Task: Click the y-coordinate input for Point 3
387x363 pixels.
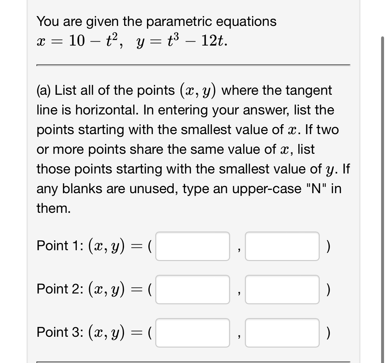Action: [x=282, y=333]
